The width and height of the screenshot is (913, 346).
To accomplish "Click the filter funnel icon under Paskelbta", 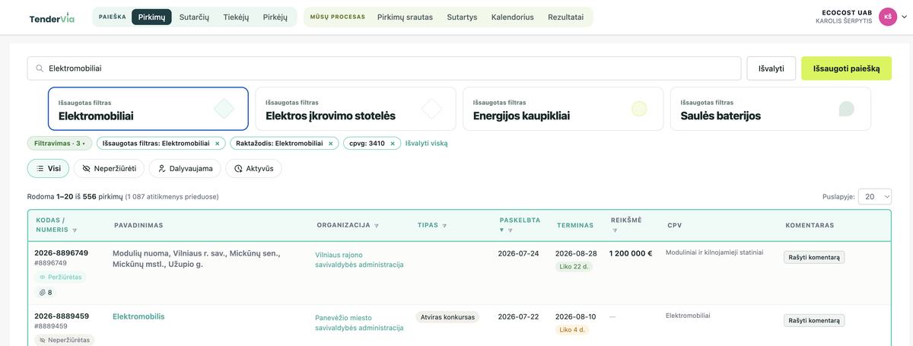I will coord(511,230).
